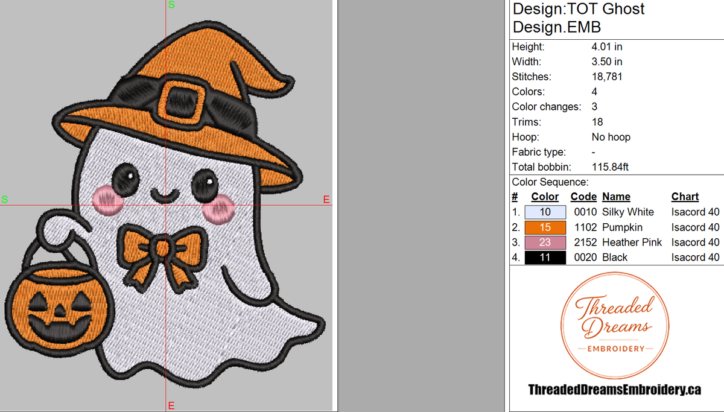724x412 pixels.
Task: Click the code '0010' cell
Action: click(585, 212)
